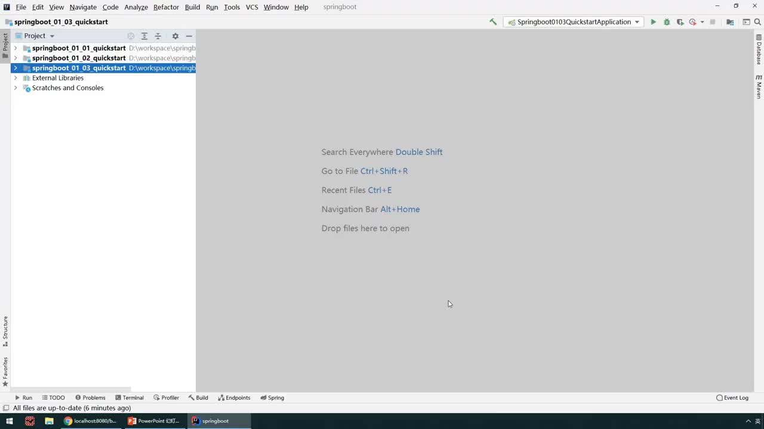
Task: Open the Terminal tool window
Action: tap(130, 398)
